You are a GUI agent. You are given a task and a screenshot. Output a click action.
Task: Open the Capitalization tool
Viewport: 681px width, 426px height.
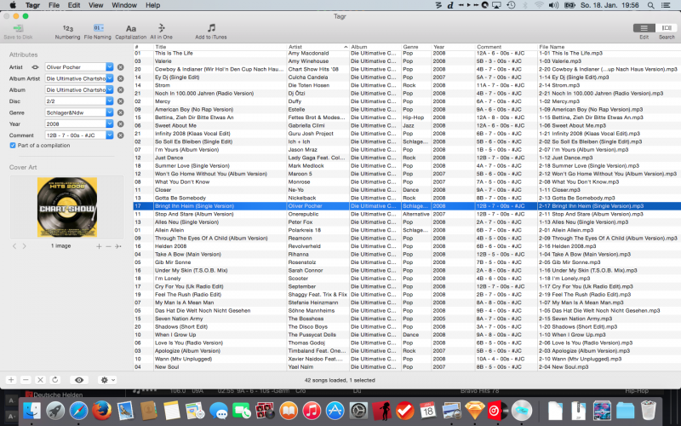pos(131,29)
